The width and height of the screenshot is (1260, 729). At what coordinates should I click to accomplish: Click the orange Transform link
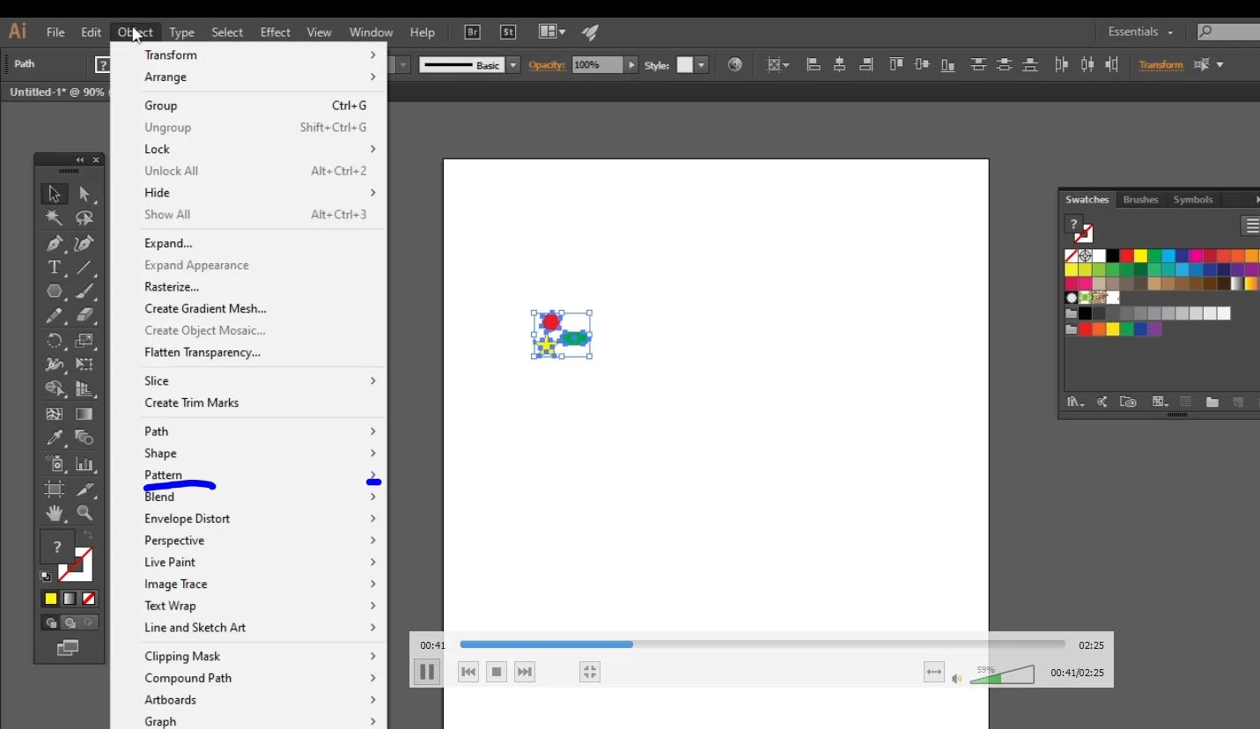pos(1161,65)
